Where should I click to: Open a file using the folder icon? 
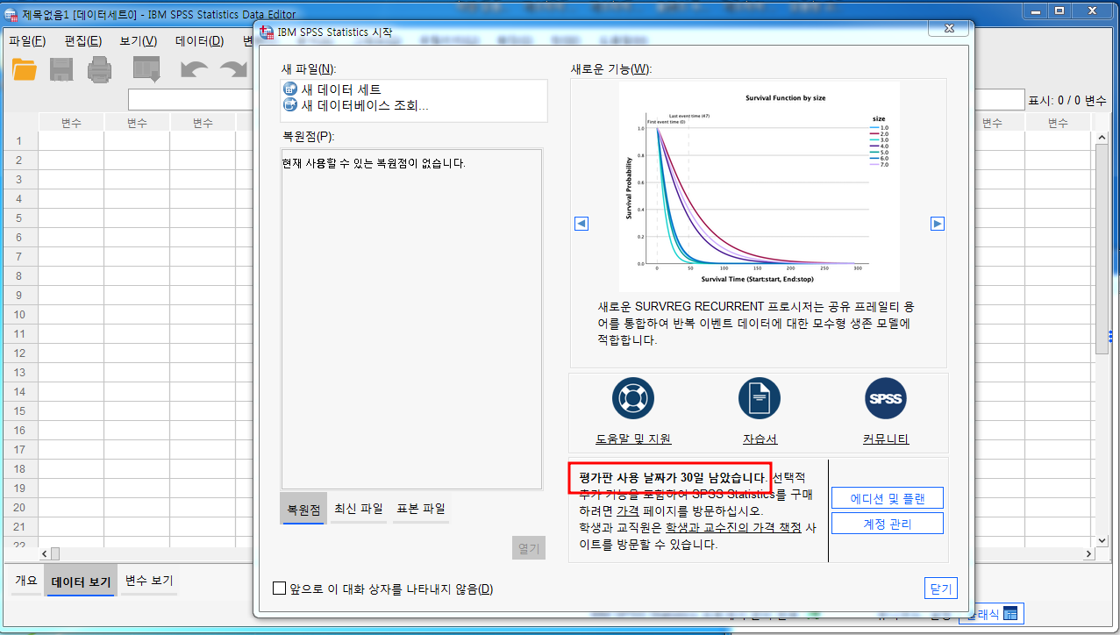click(24, 70)
